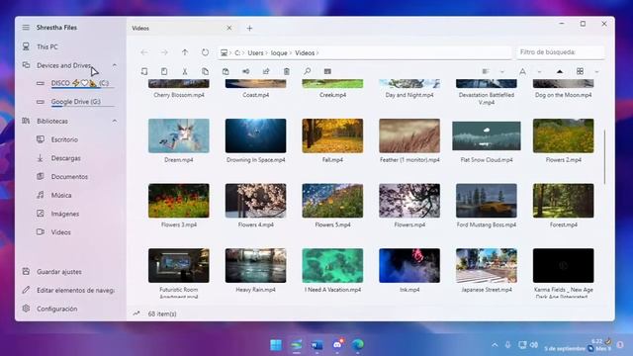Click the computer icon in address bar
Image resolution: width=633 pixels, height=356 pixels.
click(x=225, y=52)
